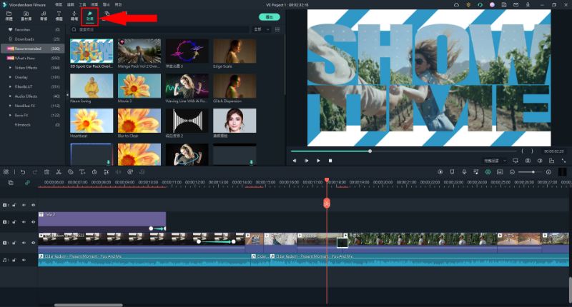This screenshot has height=307, width=572.
Task: Record voiceover with microphone icon
Action: click(464, 172)
